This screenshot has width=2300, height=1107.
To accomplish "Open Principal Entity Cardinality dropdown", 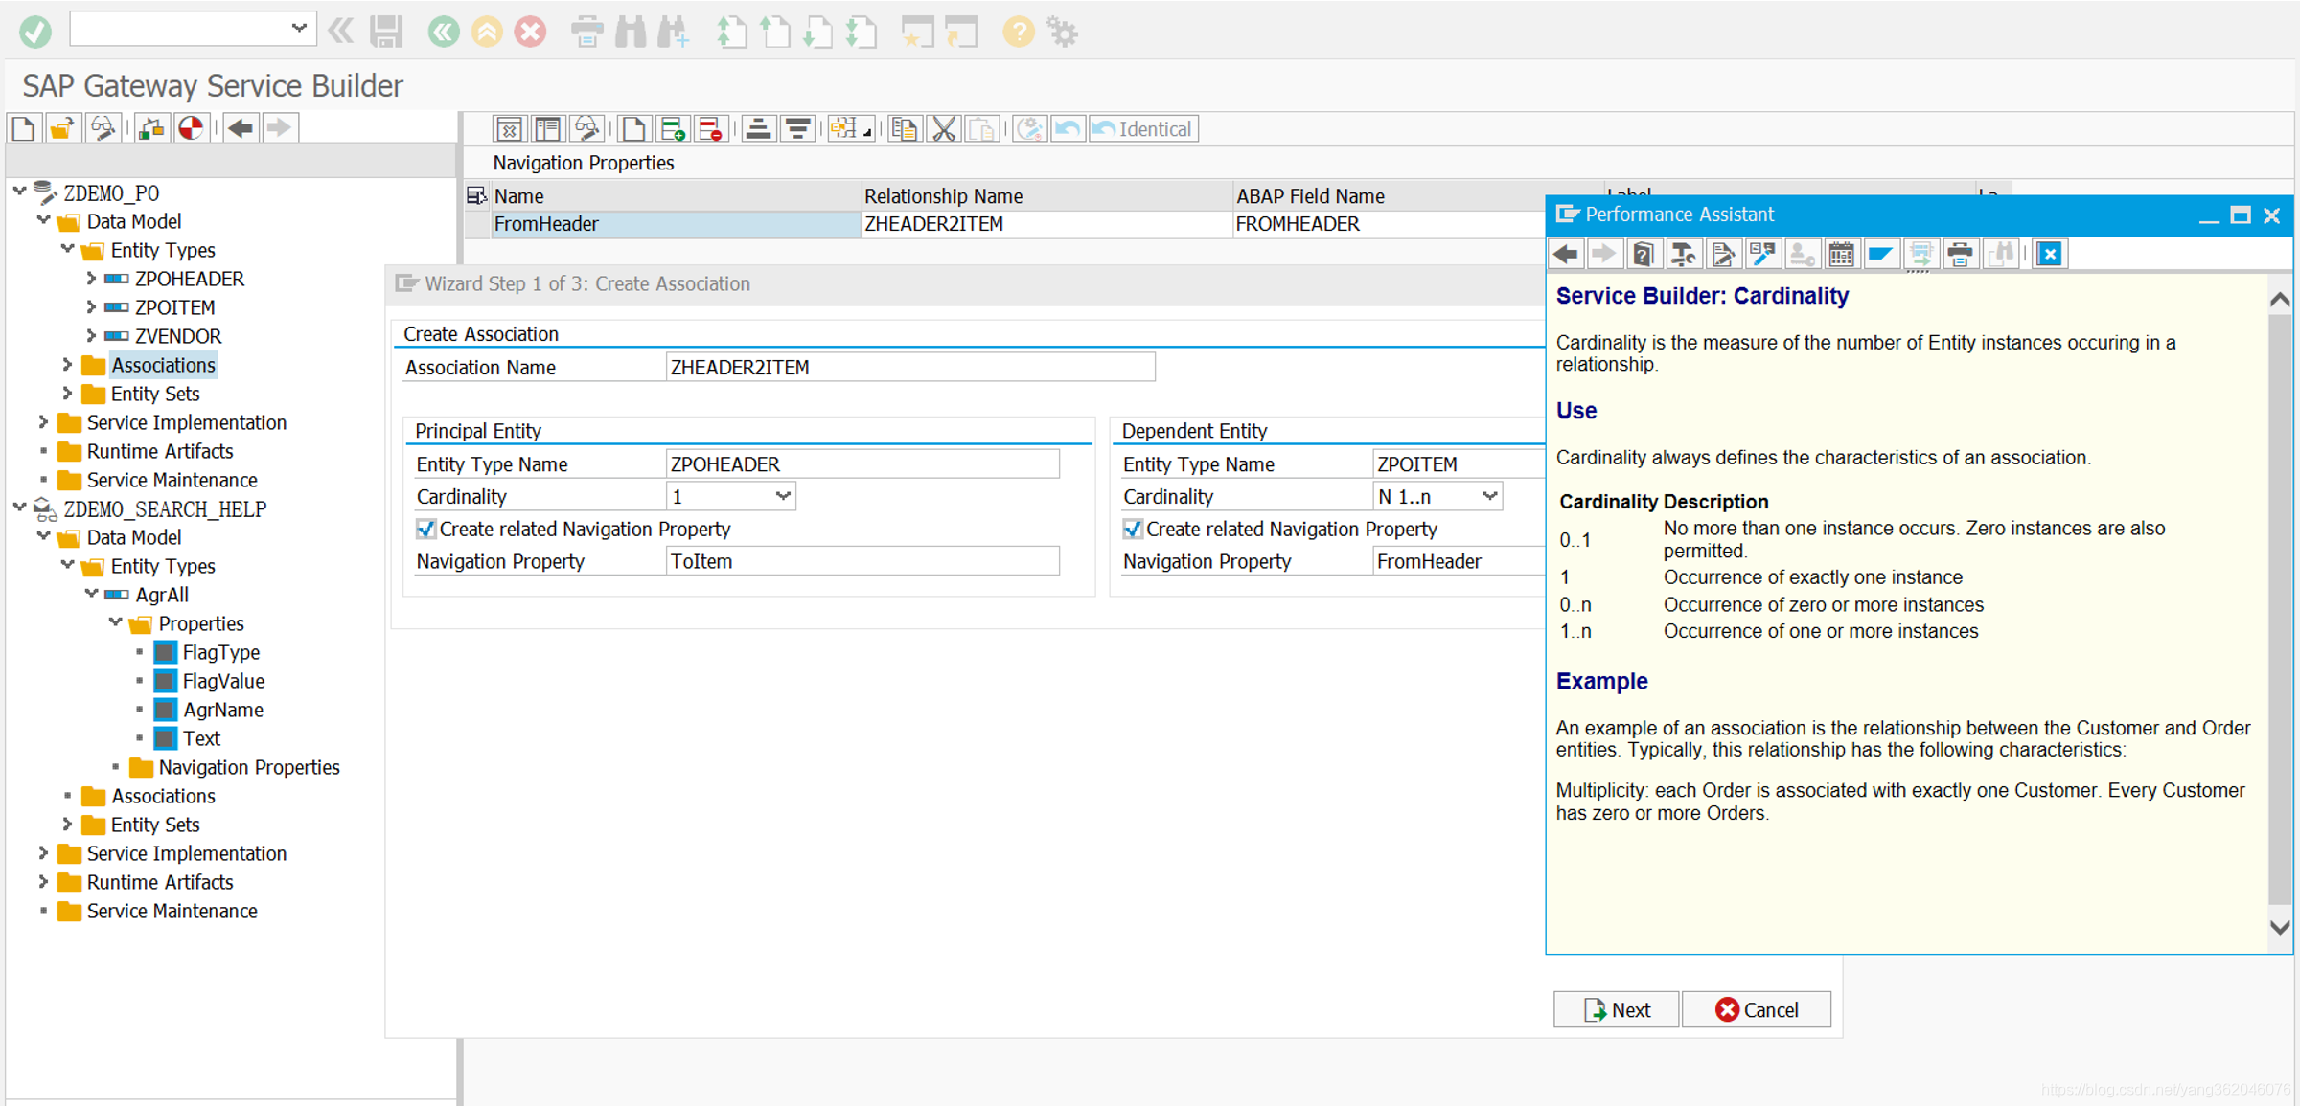I will (x=783, y=496).
